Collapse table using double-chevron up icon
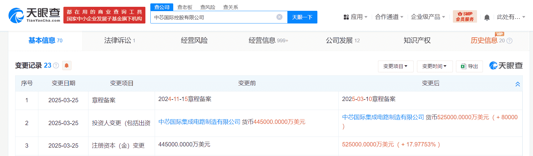 (518, 84)
